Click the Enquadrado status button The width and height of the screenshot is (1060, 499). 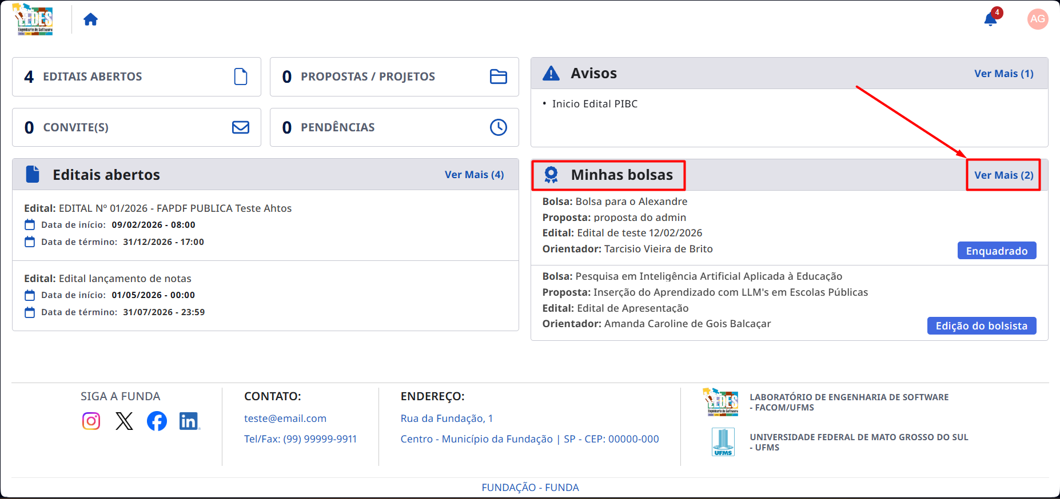997,251
